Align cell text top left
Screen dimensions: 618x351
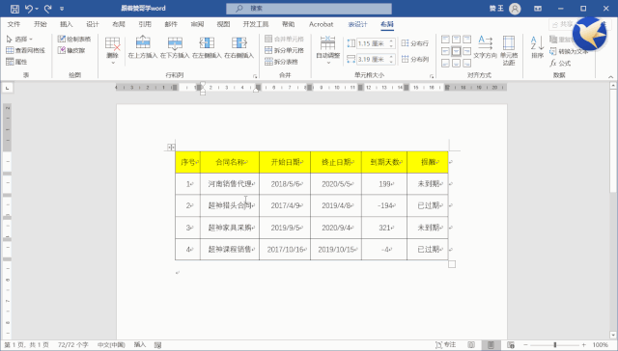pos(445,40)
